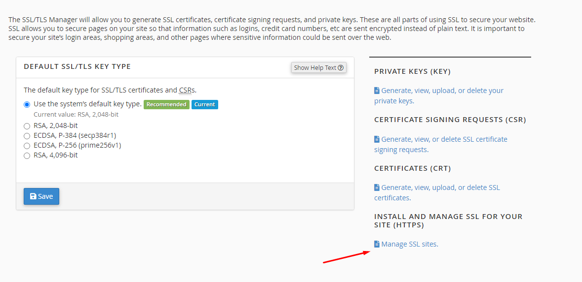Click the floppy disk icon on the Save button

pyautogui.click(x=33, y=196)
